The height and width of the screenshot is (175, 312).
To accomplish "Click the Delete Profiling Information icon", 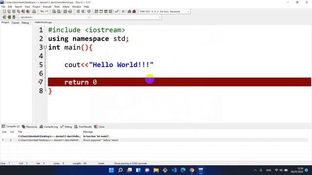I will 134,12.
